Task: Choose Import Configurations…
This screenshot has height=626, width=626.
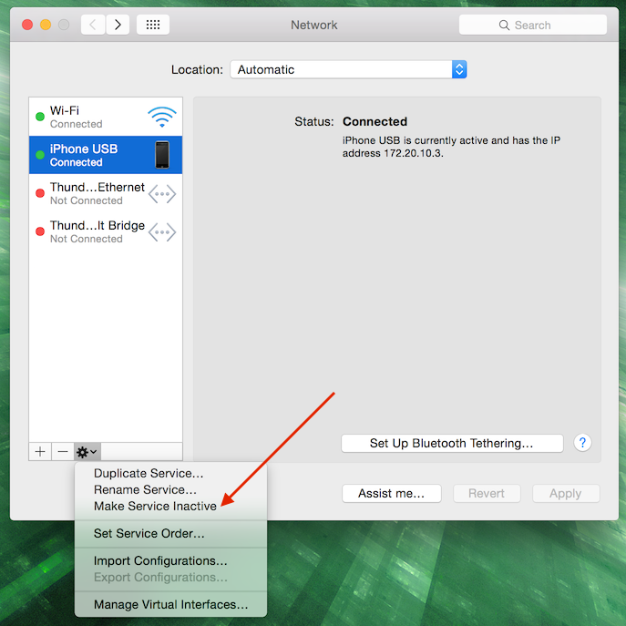Action: click(170, 560)
